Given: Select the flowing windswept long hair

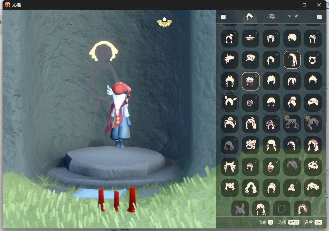Looking at the screenshot, I should [313, 188].
